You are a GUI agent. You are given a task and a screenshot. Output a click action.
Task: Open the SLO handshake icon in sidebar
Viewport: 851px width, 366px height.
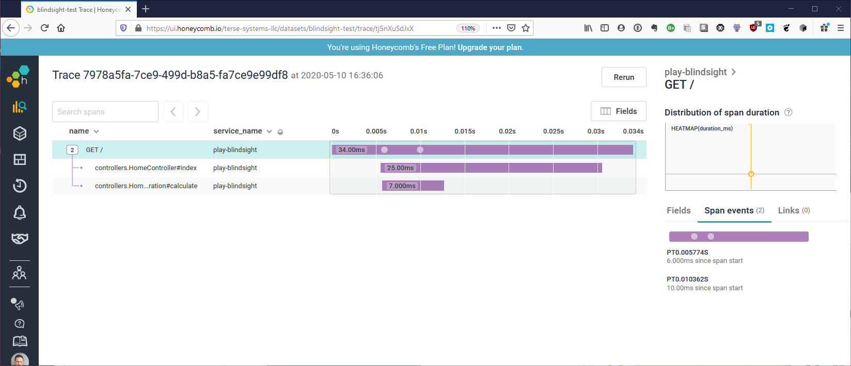20,239
